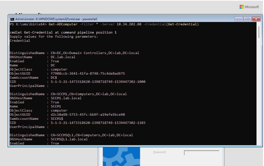The width and height of the screenshot is (264, 166).
Task: Click the Microsoft logo at top right
Action: tap(249, 7)
